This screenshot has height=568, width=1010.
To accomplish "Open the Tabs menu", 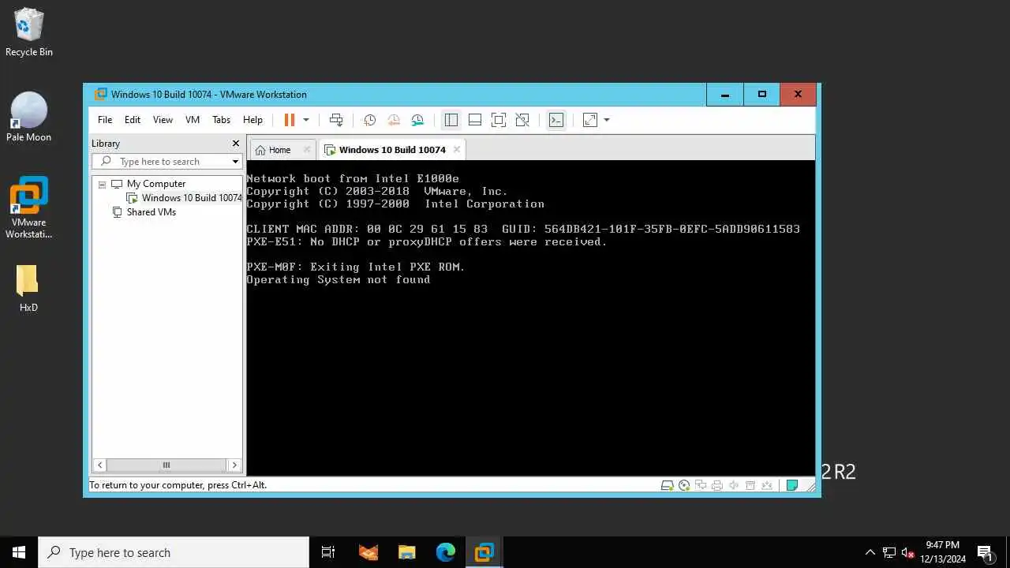I will 221,120.
